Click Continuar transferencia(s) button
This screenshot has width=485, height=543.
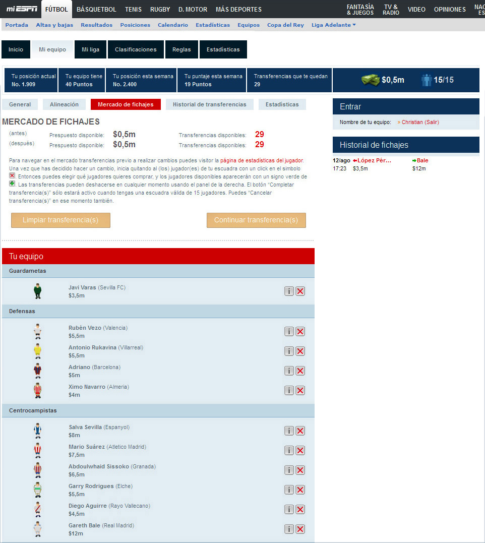click(256, 220)
